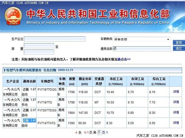Click the national emblem logo
The width and height of the screenshot is (185, 138).
click(x=13, y=16)
